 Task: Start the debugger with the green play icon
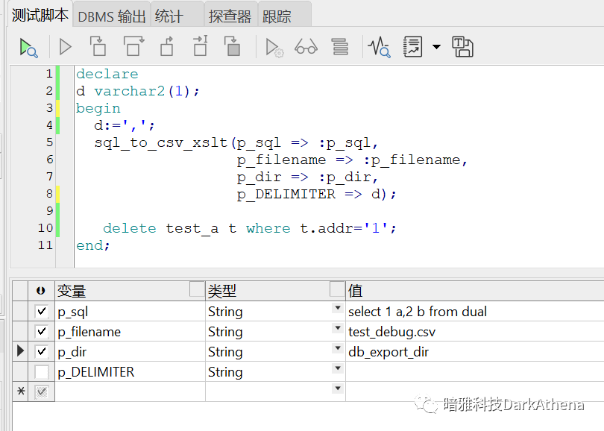pyautogui.click(x=28, y=48)
